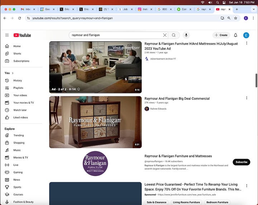
Task: Open options menu for the sponsored result
Action: tap(247, 186)
